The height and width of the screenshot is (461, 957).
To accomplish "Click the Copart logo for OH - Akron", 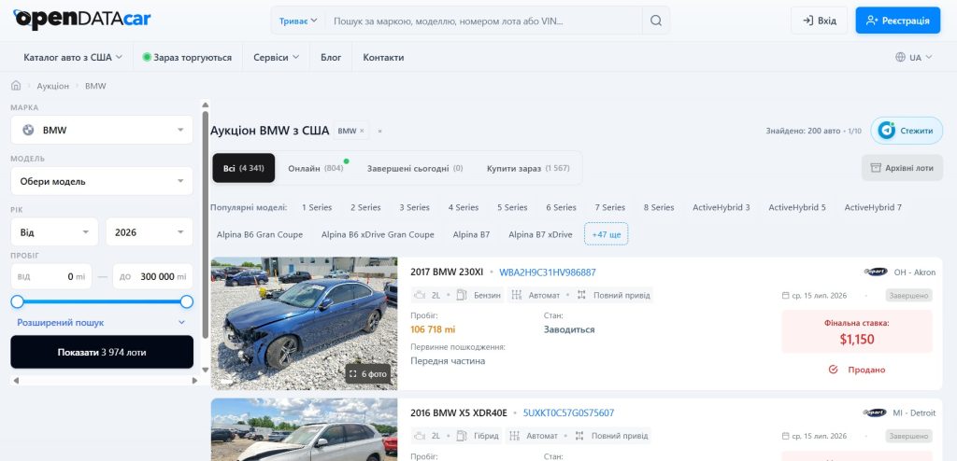I will click(x=876, y=272).
